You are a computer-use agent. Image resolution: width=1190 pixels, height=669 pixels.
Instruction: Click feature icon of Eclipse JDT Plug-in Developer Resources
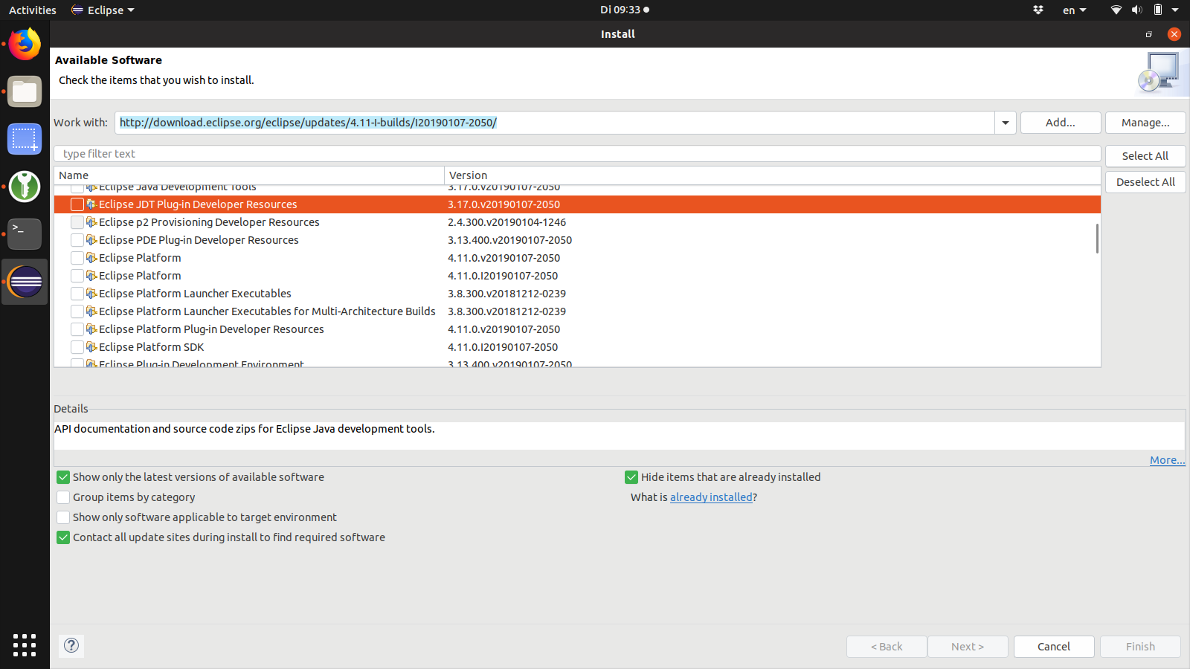pos(91,204)
